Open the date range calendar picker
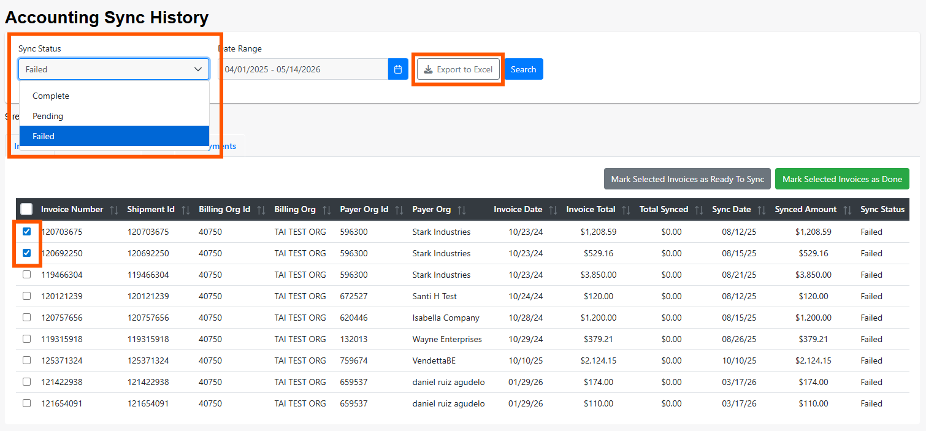The width and height of the screenshot is (926, 431). pyautogui.click(x=398, y=69)
